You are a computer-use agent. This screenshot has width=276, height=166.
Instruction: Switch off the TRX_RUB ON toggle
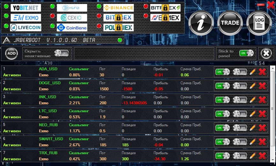point(222,156)
